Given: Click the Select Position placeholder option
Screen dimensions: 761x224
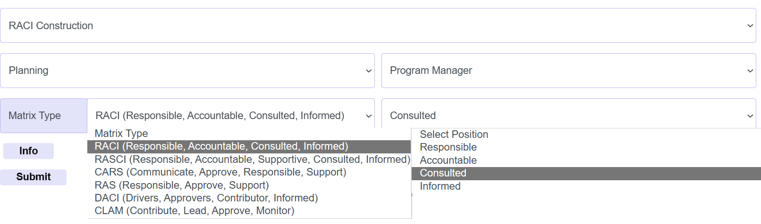Looking at the screenshot, I should click(454, 135).
